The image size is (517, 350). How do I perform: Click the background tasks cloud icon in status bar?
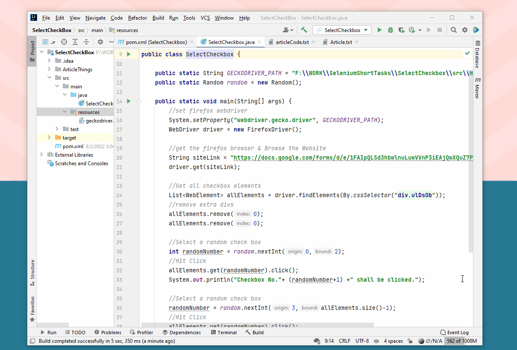click(x=317, y=341)
